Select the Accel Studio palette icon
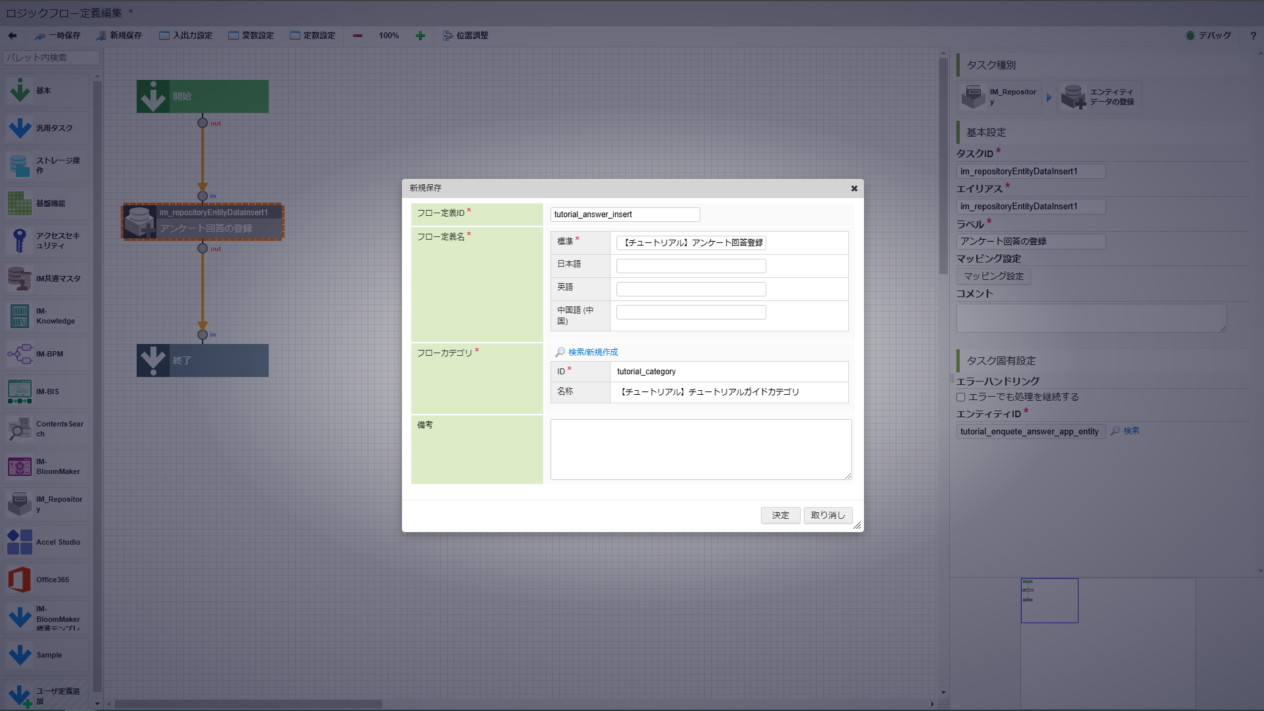 point(20,542)
